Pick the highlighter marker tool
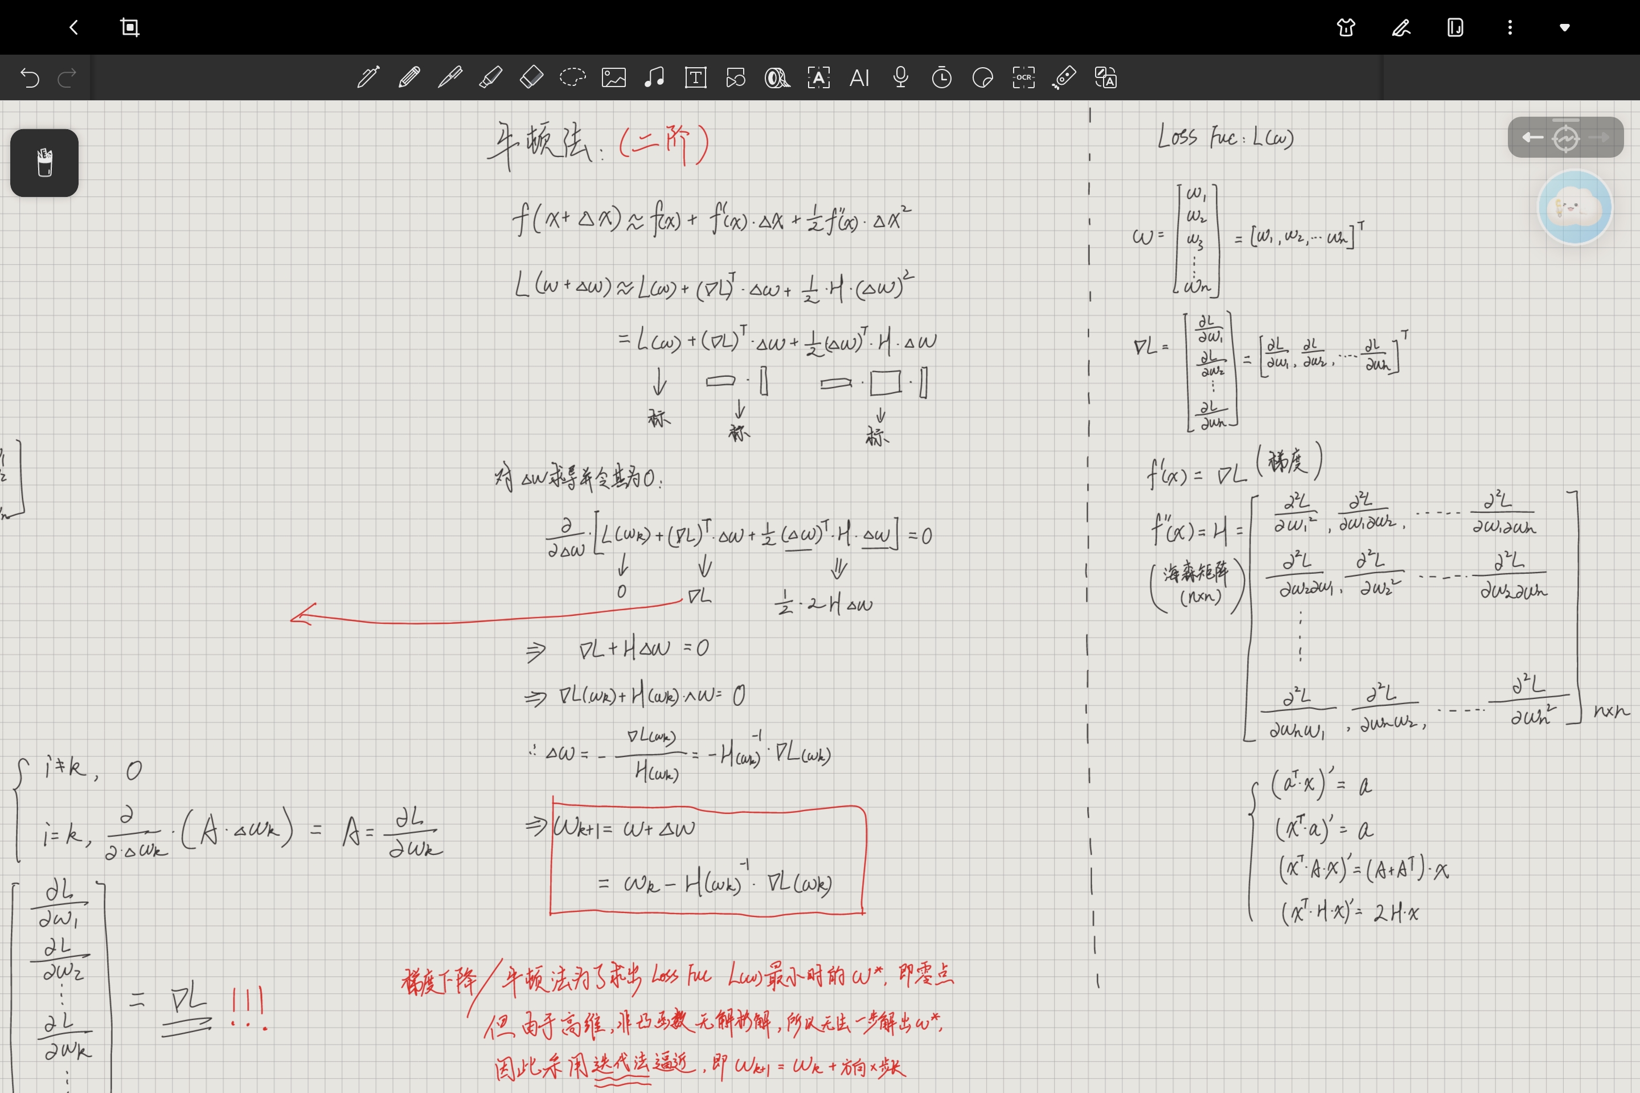 coord(491,77)
